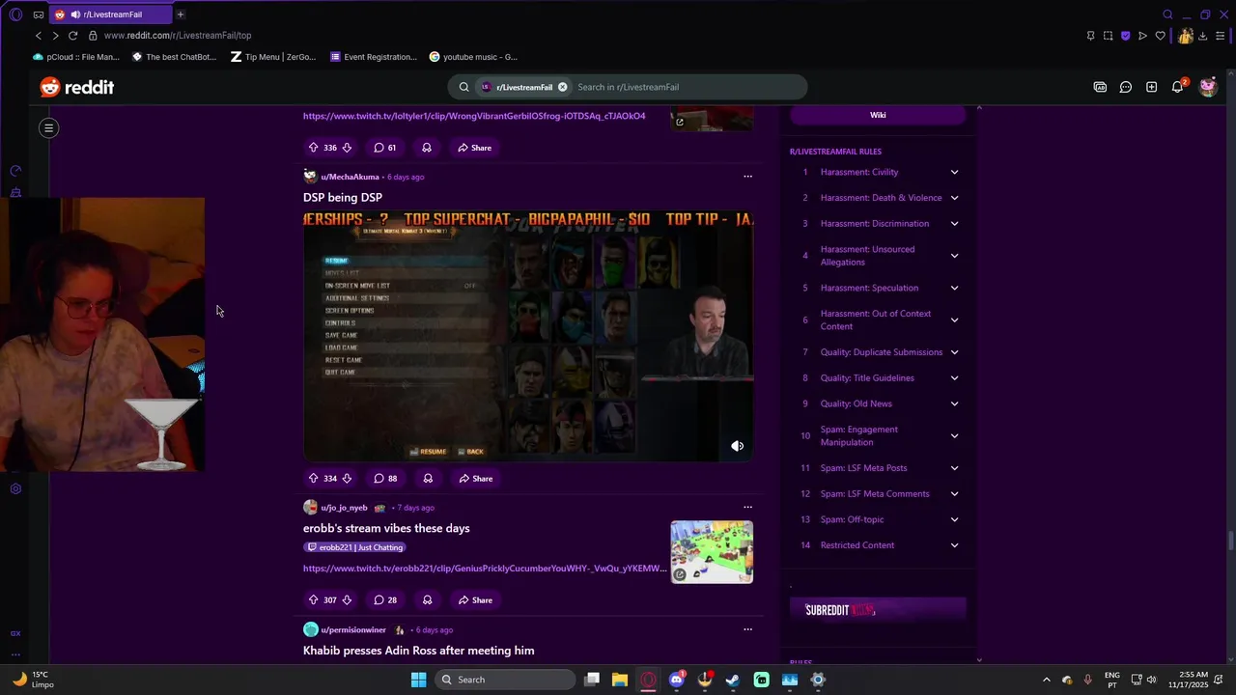Viewport: 1236px width, 695px height.
Task: Open u/MechaAkuma profile
Action: [350, 177]
